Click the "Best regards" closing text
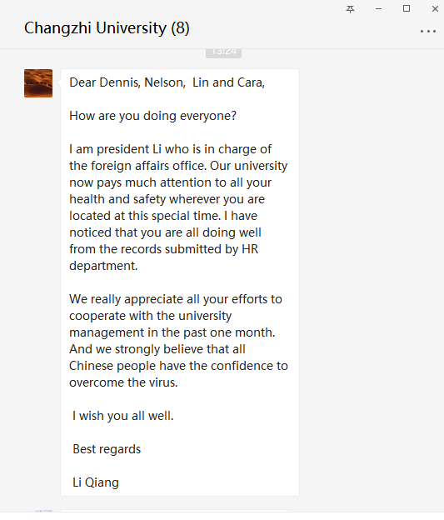The height and width of the screenshot is (520, 444). pyautogui.click(x=107, y=449)
